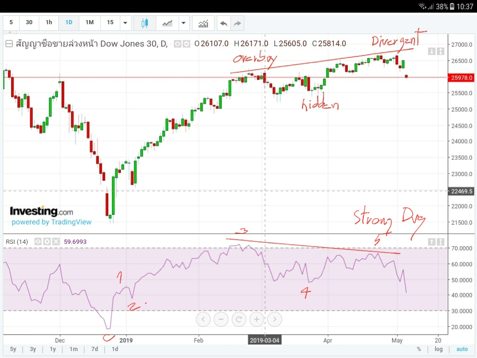Open Dow Jones series settings
The image size is (477, 358).
186,44
